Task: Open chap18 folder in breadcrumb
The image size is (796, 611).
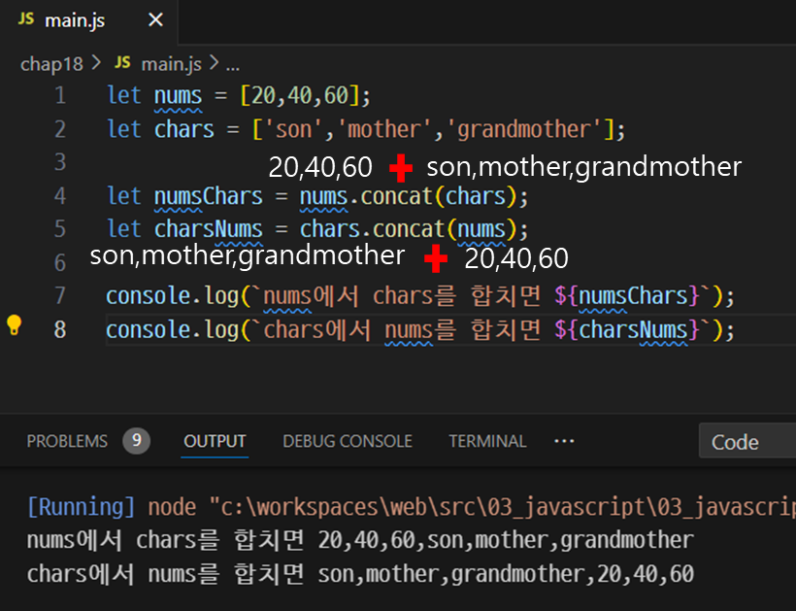Action: (x=51, y=64)
